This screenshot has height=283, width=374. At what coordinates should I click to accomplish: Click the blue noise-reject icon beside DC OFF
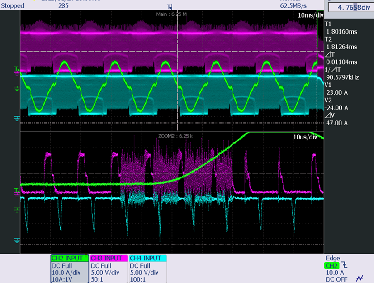tap(360, 278)
